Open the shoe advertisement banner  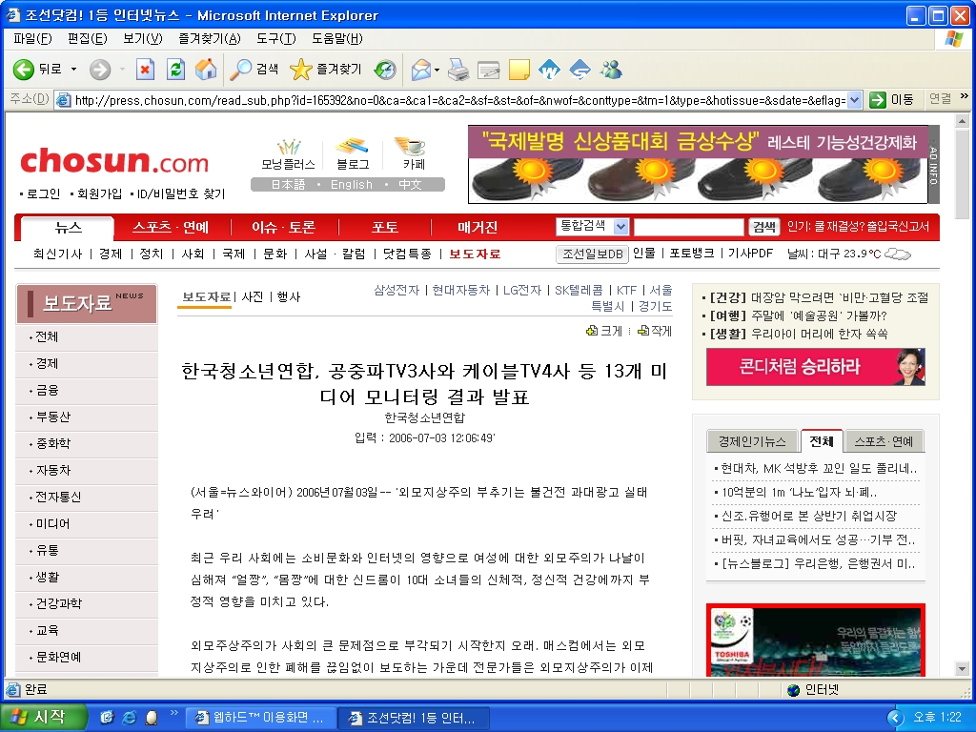coord(699,164)
